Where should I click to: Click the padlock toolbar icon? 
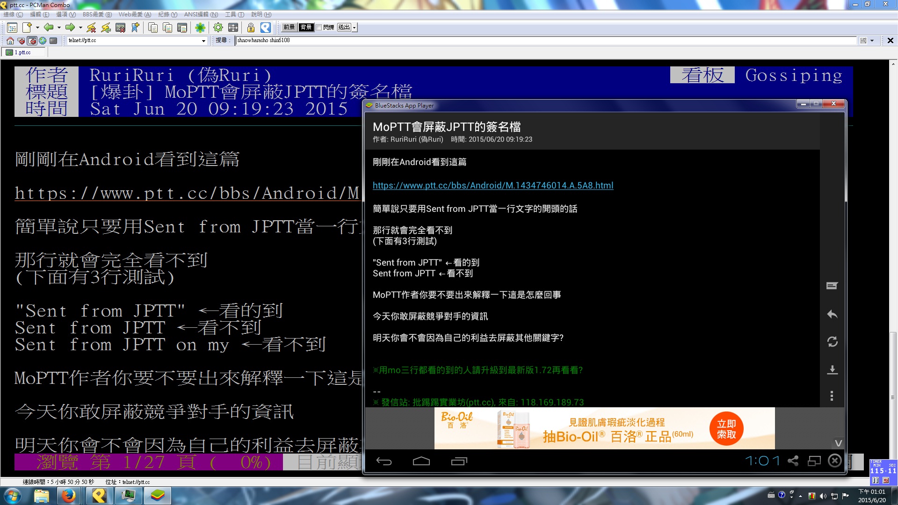251,28
